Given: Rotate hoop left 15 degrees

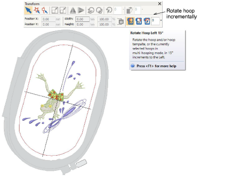Looking at the screenshot, I should click(x=131, y=21).
